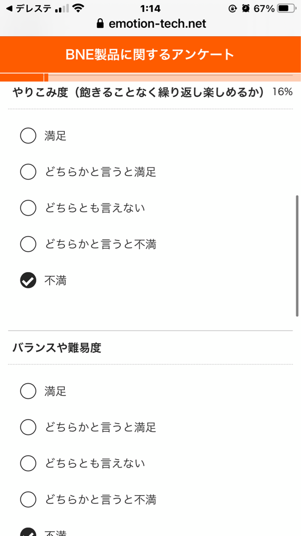Screen dimensions: 301x536
Task: Tap the padlock icon beside emotion-tech.net
Action: point(100,24)
